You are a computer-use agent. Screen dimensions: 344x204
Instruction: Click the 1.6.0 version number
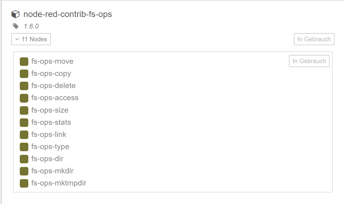click(31, 26)
